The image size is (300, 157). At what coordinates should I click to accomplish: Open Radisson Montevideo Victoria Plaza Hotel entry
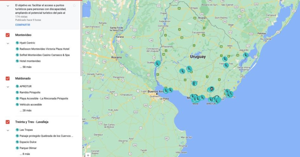click(x=44, y=49)
